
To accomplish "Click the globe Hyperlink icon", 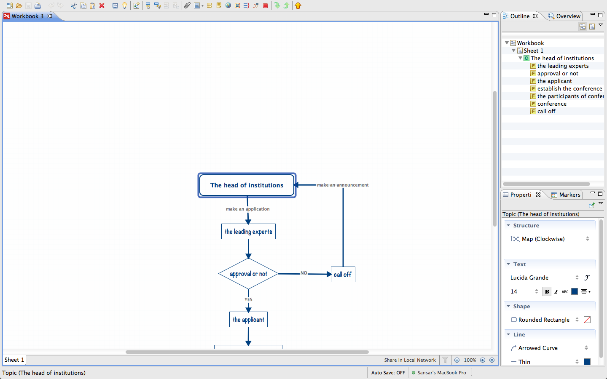I will click(228, 5).
